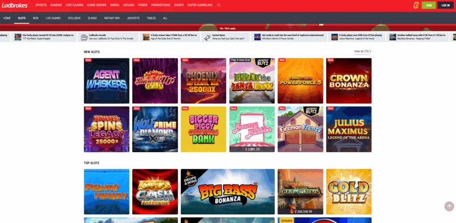
Task: Switch to the Instant Win tab
Action: 112,18
